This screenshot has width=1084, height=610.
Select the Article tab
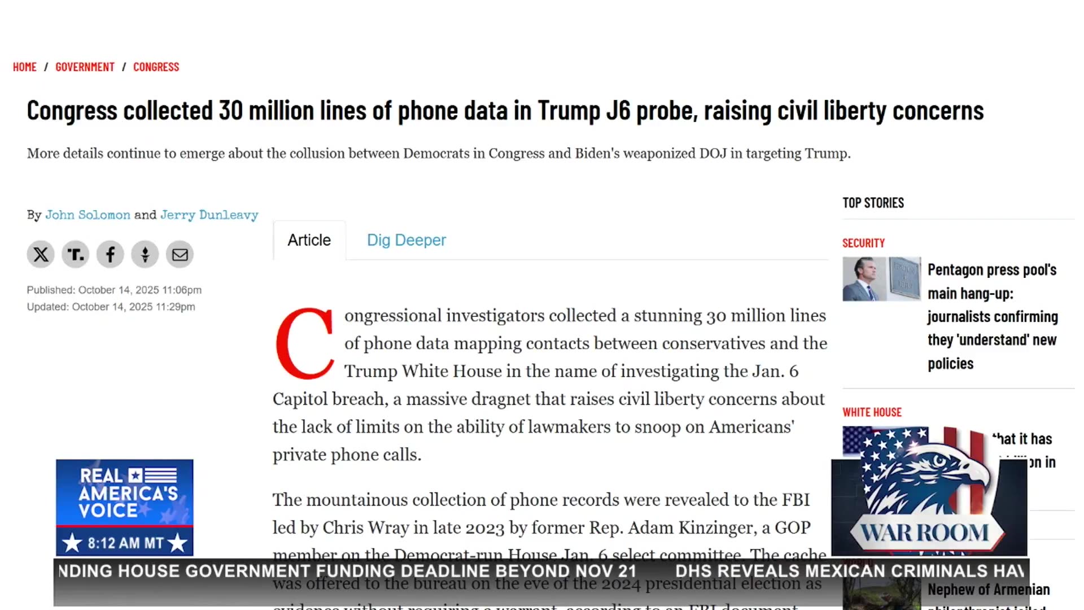pos(309,240)
